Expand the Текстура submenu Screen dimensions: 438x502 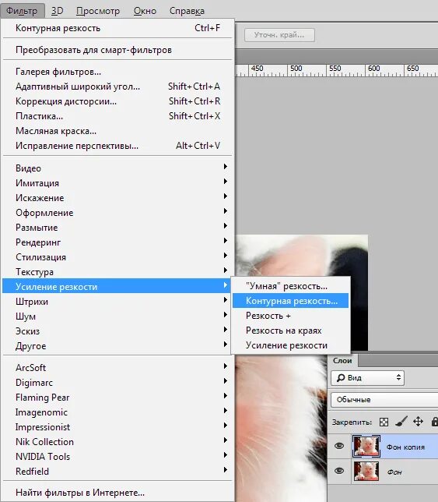pyautogui.click(x=117, y=272)
